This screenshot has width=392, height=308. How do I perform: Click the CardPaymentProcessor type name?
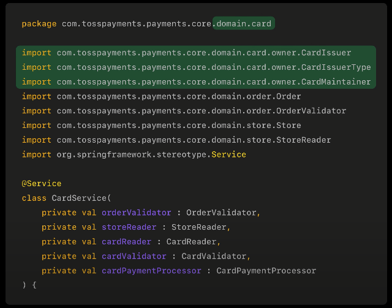pyautogui.click(x=266, y=271)
